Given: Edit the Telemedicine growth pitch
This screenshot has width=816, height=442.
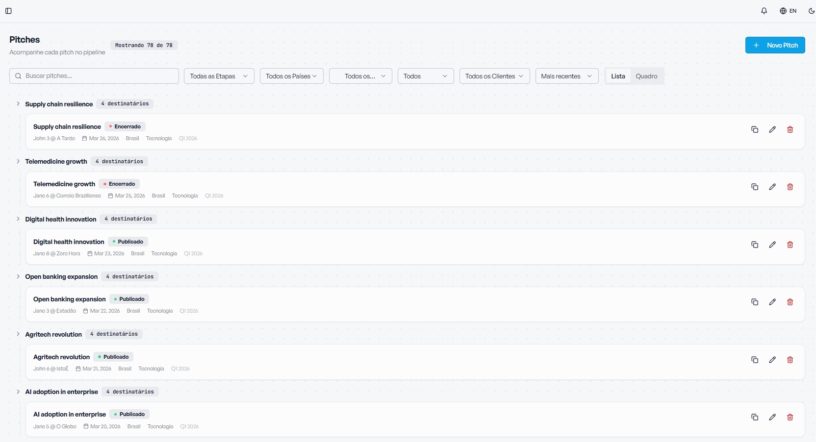Looking at the screenshot, I should 772,187.
